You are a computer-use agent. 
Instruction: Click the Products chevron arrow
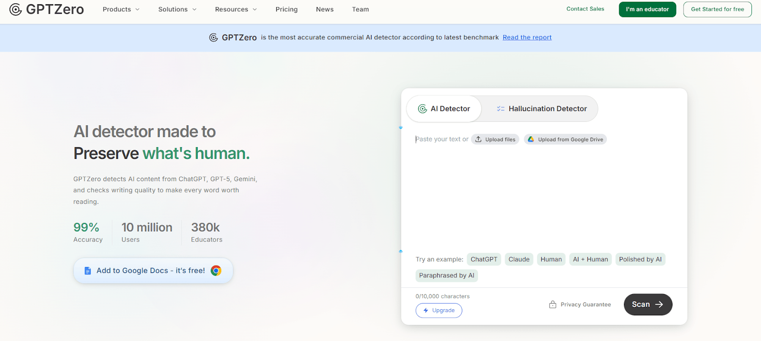pyautogui.click(x=137, y=9)
